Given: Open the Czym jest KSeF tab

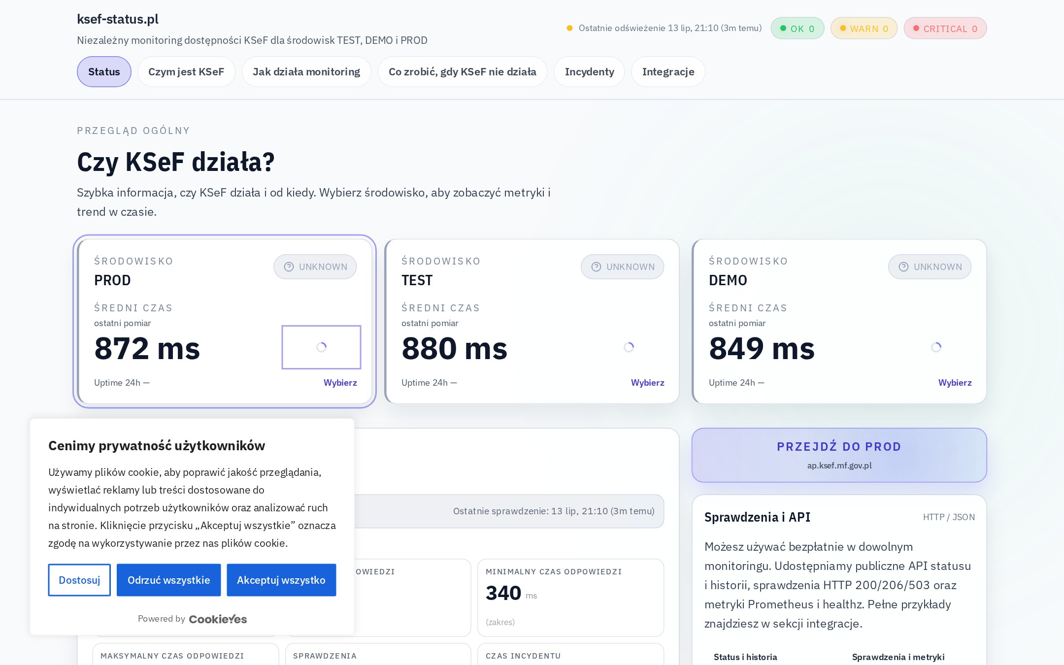Looking at the screenshot, I should 186,72.
